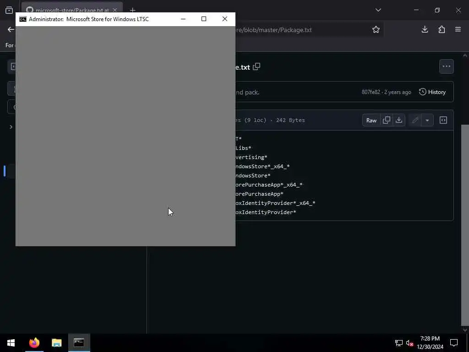469x352 pixels.
Task: Maximize the Microsoft Store for Windows LTSC window
Action: coord(204,19)
